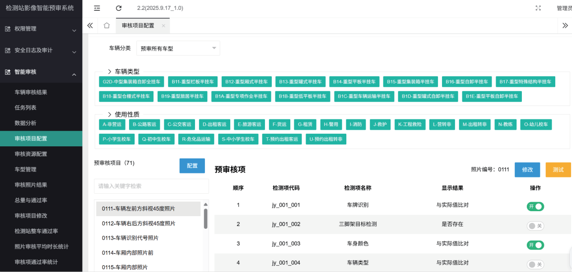The width and height of the screenshot is (572, 272).
Task: Close the 审核项目配置 tab
Action: pyautogui.click(x=163, y=26)
